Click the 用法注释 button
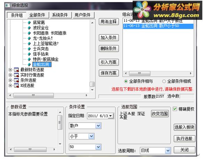 click(109, 22)
